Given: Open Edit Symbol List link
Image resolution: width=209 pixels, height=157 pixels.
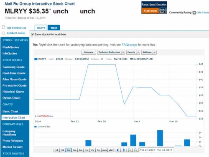Looking at the screenshot, I should tap(16, 28).
